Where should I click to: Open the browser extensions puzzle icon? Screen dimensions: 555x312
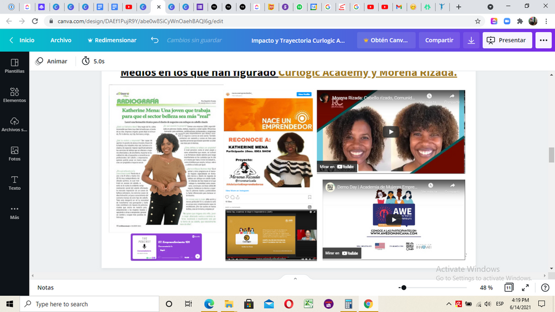pos(520,21)
